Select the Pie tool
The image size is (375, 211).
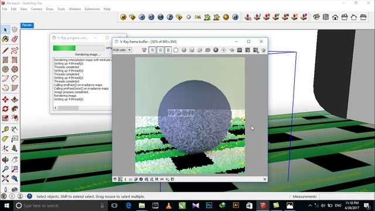coord(15,87)
